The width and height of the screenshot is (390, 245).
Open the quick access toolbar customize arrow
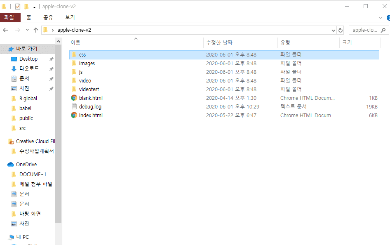point(34,7)
